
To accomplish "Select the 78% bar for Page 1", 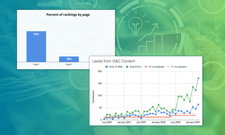I will coord(36,47).
